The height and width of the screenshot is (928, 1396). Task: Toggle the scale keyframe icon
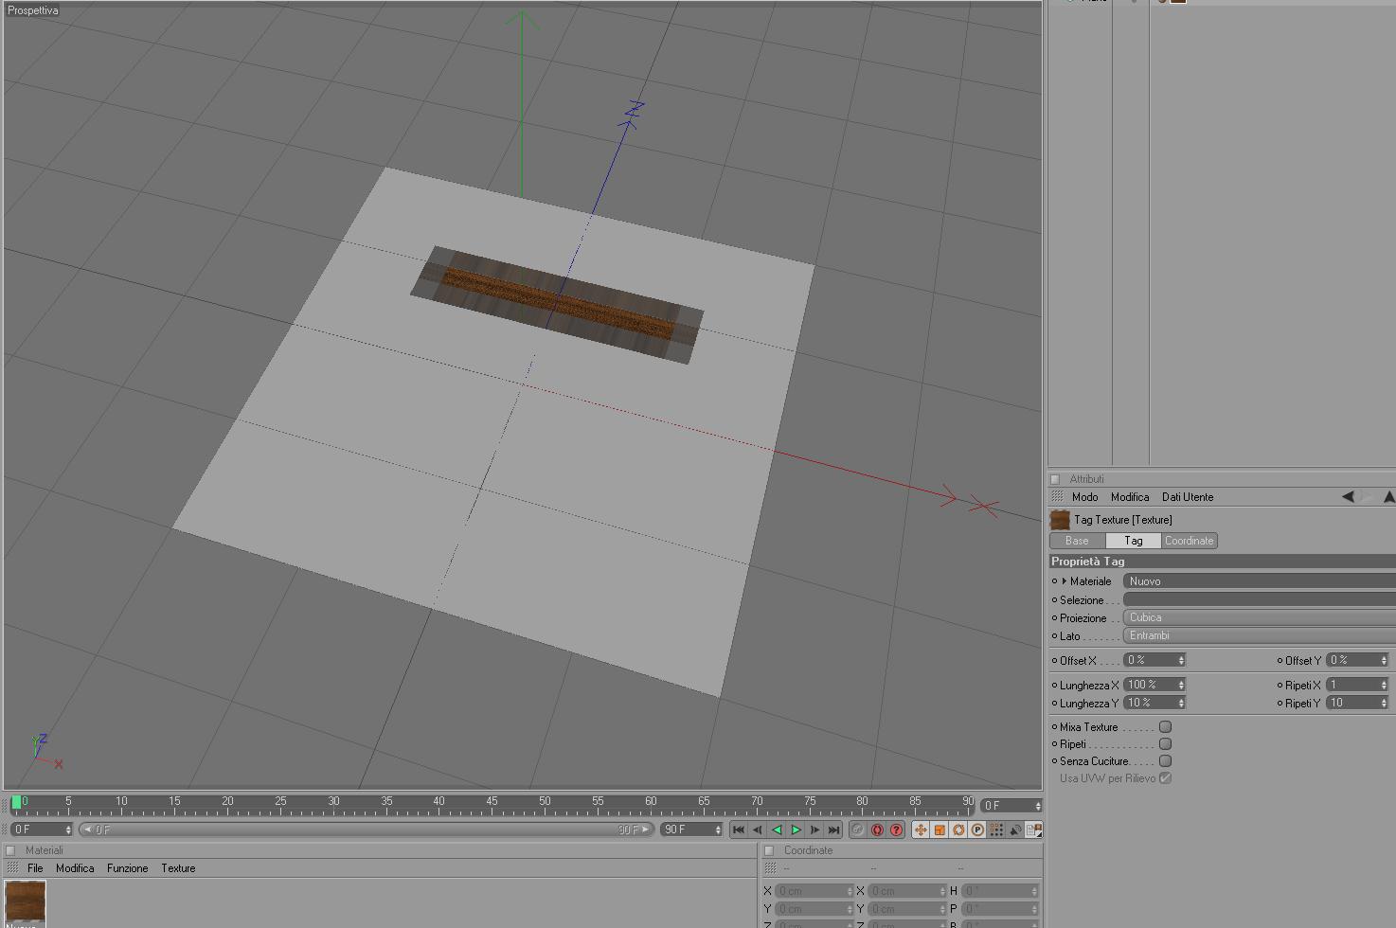coord(940,830)
